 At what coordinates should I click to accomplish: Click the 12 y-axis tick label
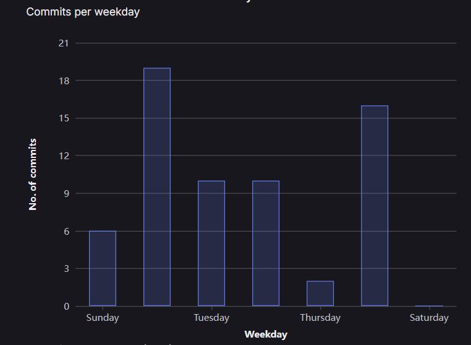coord(64,155)
